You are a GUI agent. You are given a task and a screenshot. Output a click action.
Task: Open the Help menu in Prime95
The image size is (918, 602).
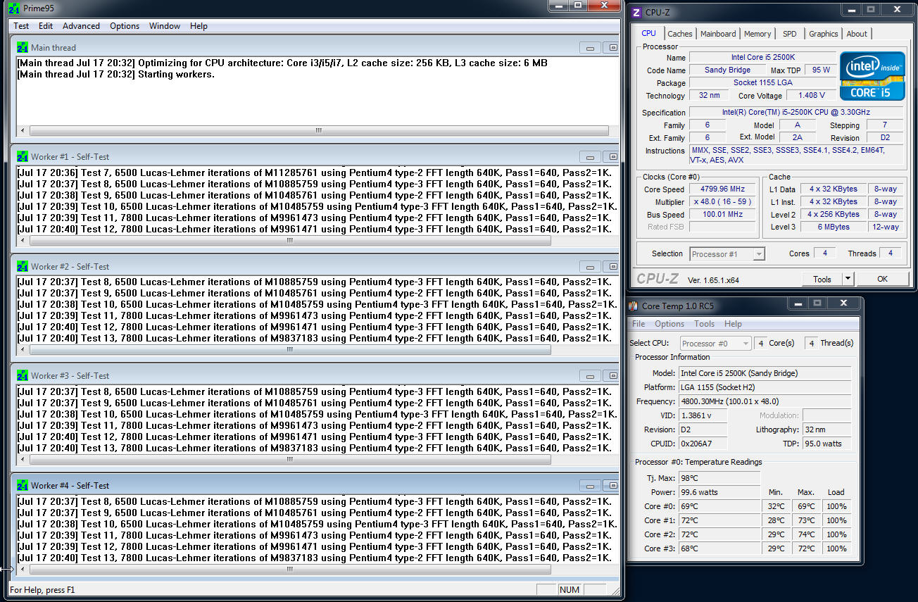(199, 26)
